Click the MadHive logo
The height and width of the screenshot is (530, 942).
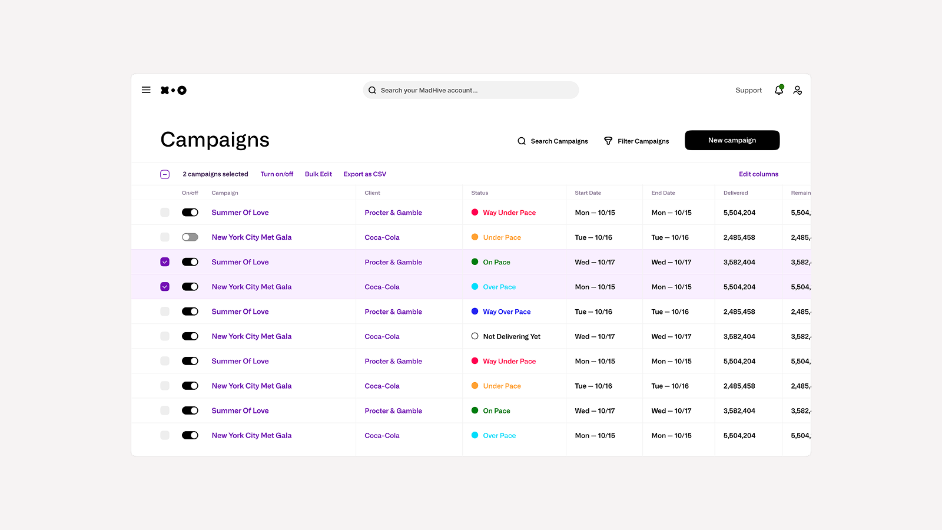(x=174, y=90)
